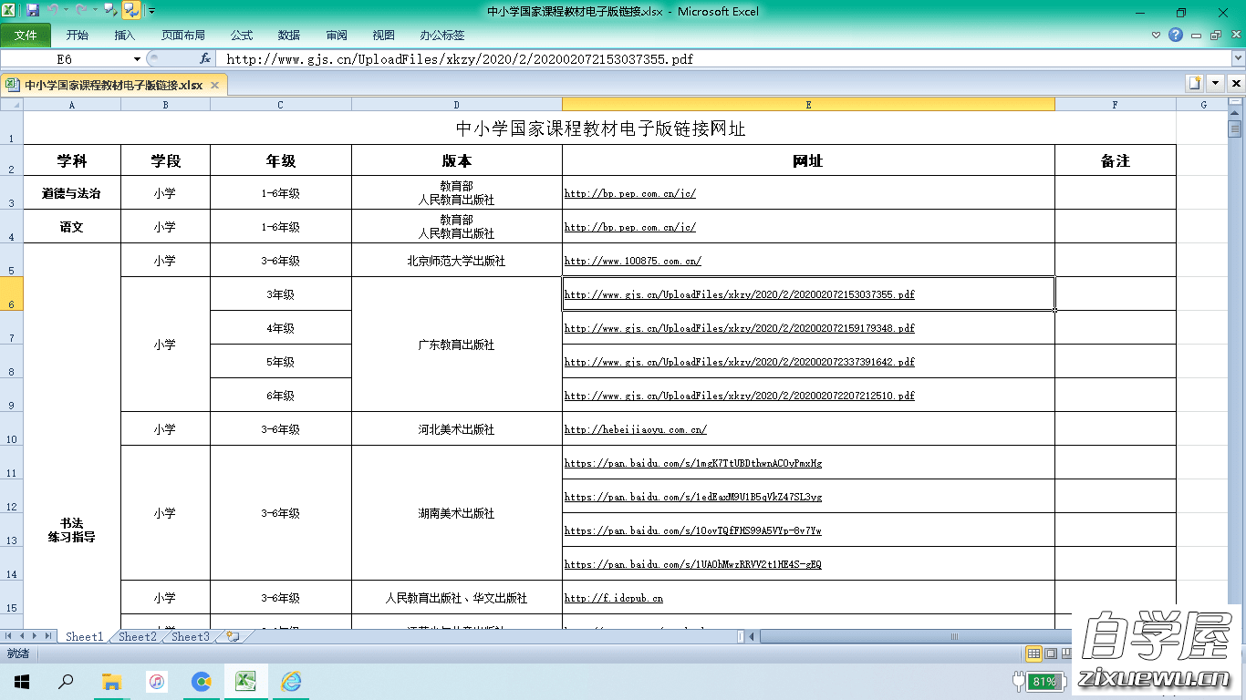Click inside the formula bar URL text
This screenshot has height=700, width=1246.
click(x=460, y=58)
